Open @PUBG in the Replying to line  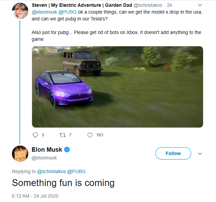pyautogui.click(x=78, y=171)
